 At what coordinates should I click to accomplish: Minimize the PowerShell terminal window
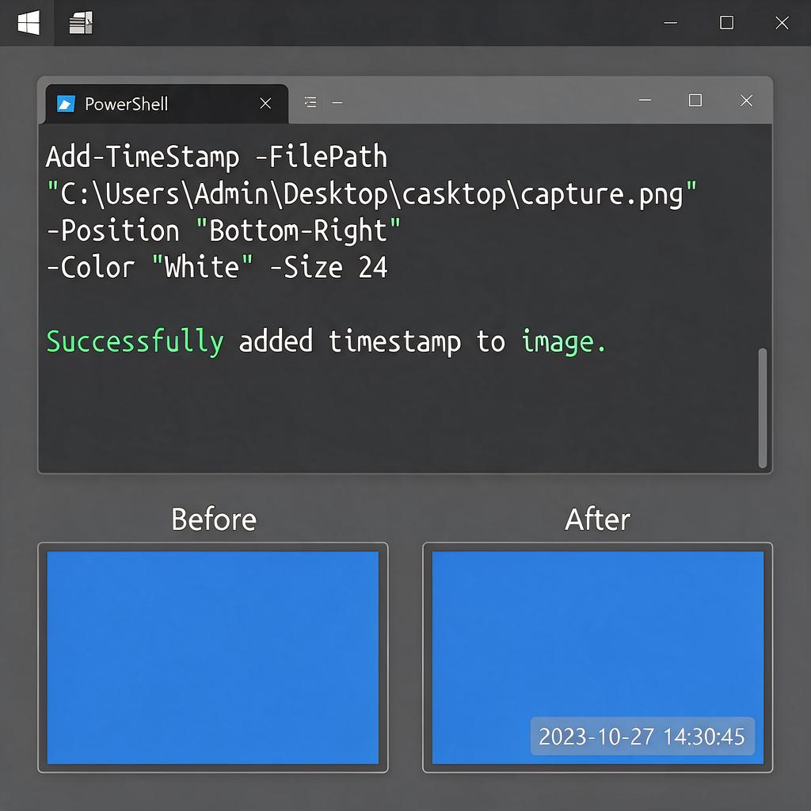[x=645, y=101]
